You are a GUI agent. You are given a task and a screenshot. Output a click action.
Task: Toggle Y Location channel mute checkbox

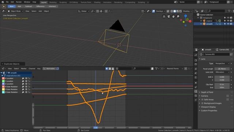pos(26,81)
